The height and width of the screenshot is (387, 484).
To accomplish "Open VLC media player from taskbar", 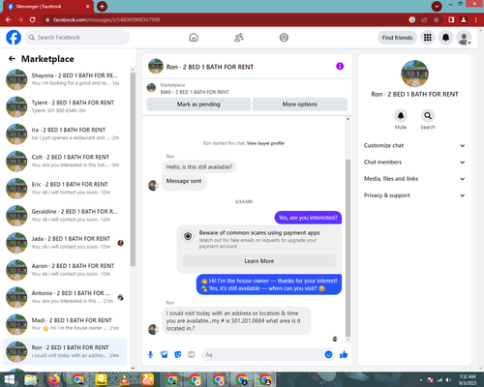I will 124,379.
